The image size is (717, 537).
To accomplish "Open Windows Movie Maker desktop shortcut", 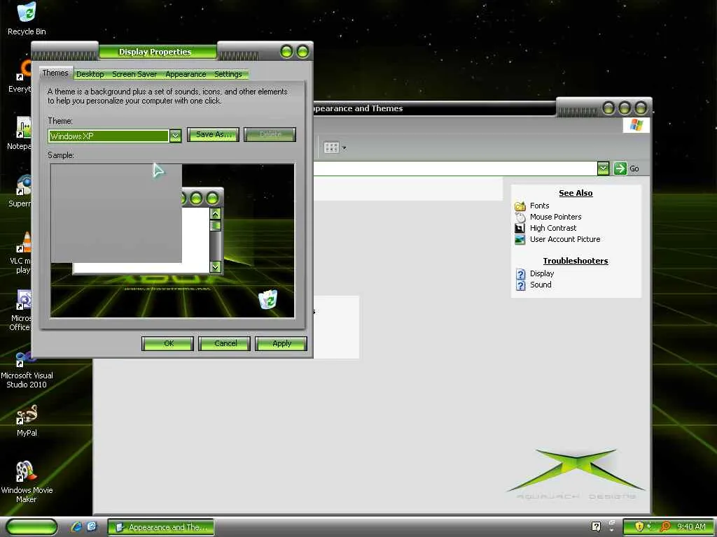I will point(27,482).
